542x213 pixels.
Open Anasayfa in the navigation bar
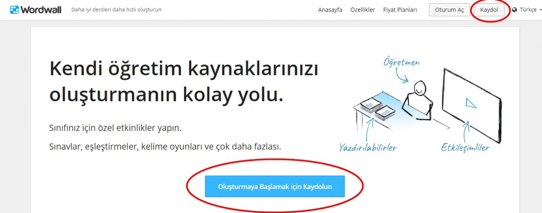[x=330, y=10]
